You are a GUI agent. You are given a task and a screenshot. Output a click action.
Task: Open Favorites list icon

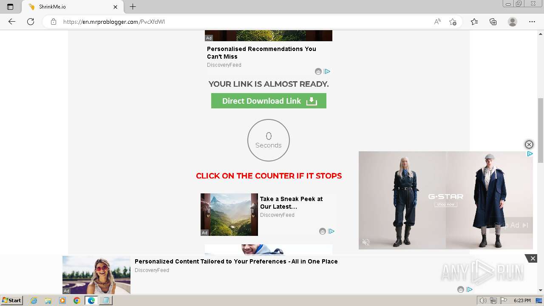pyautogui.click(x=474, y=22)
